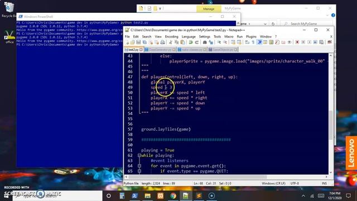Click the New file icon in Notepad++ toolbar
Image resolution: width=357 pixels, height=201 pixels.
pyautogui.click(x=127, y=42)
